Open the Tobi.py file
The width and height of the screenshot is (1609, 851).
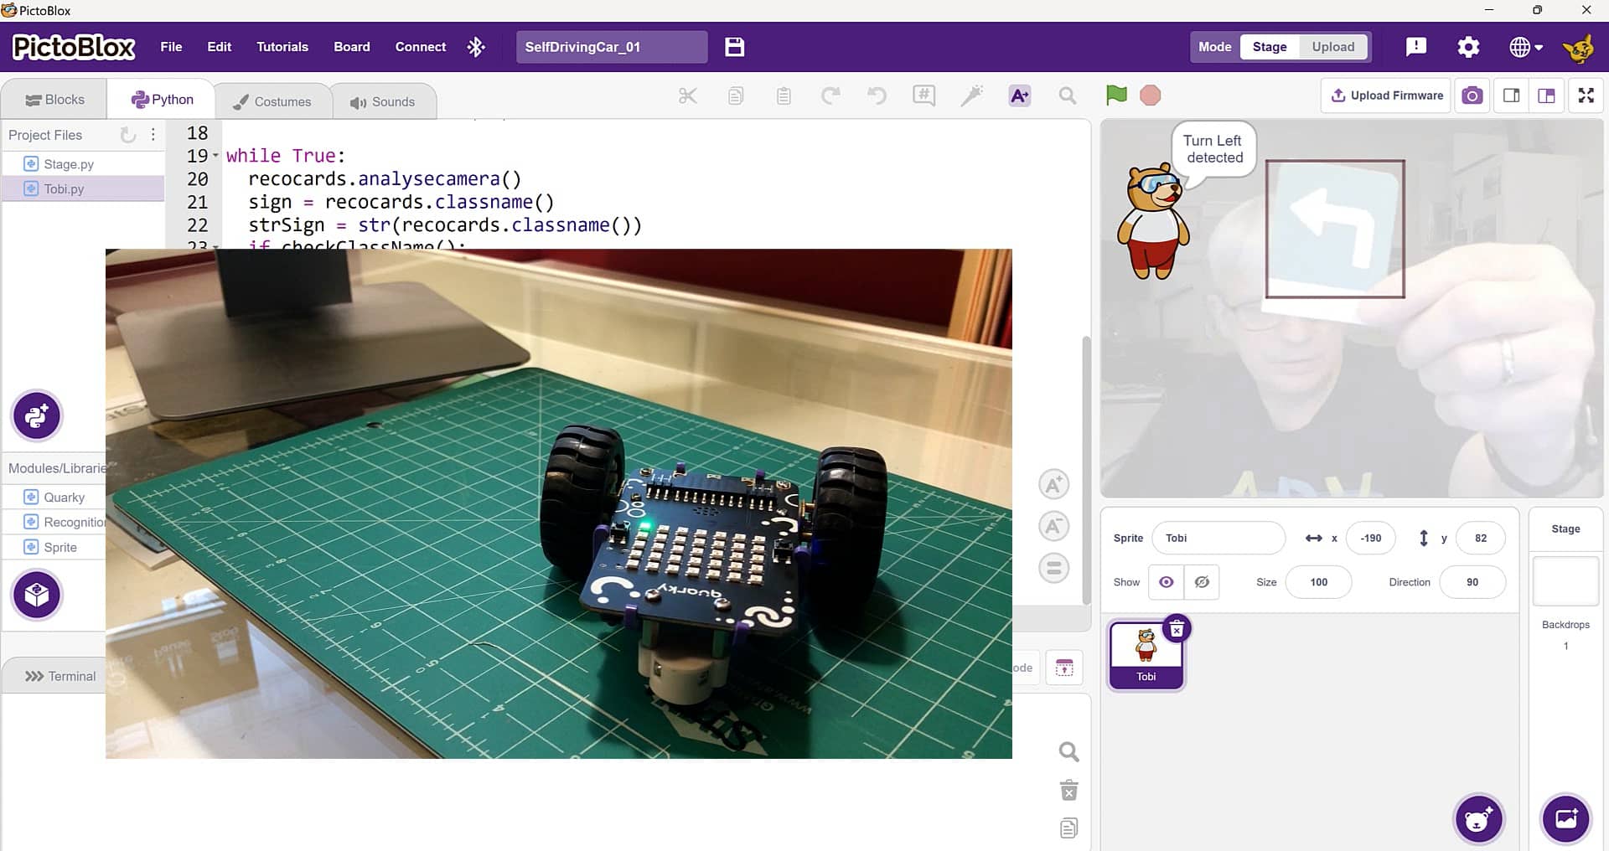pyautogui.click(x=83, y=188)
